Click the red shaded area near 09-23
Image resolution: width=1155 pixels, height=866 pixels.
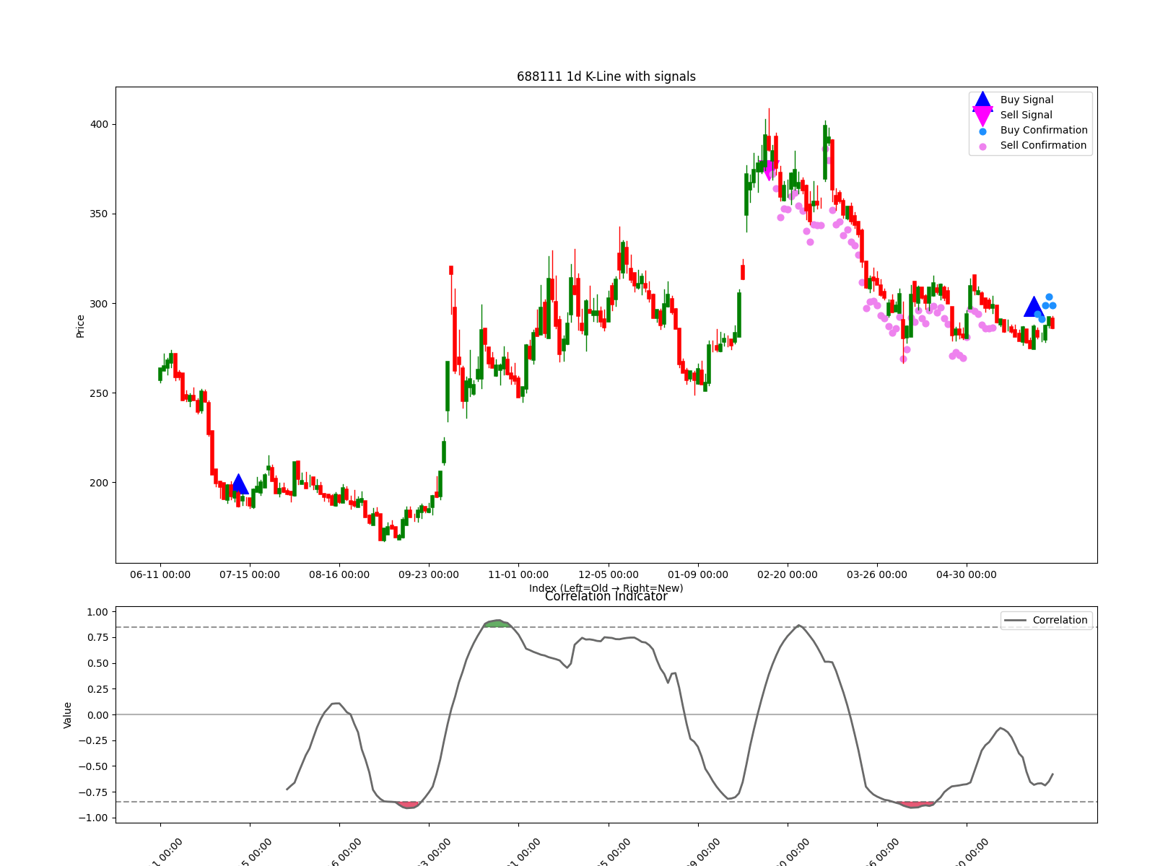409,804
